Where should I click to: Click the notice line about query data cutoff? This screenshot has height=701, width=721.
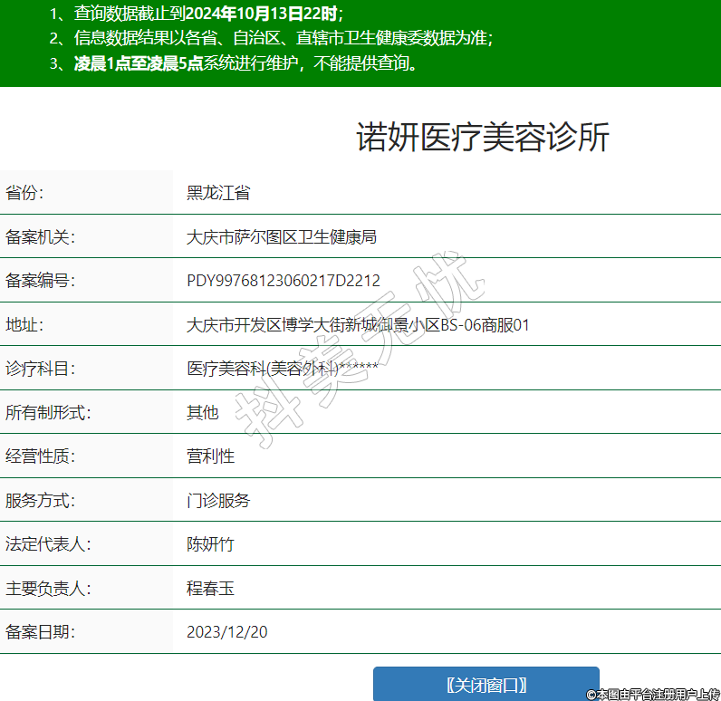pyautogui.click(x=197, y=14)
